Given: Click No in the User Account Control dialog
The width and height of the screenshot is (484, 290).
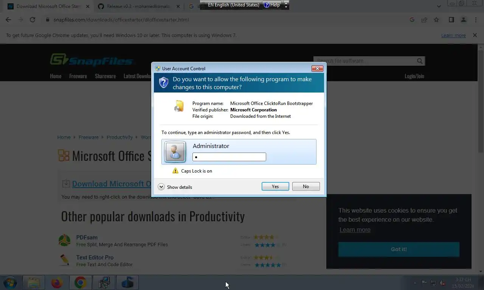Looking at the screenshot, I should point(306,187).
